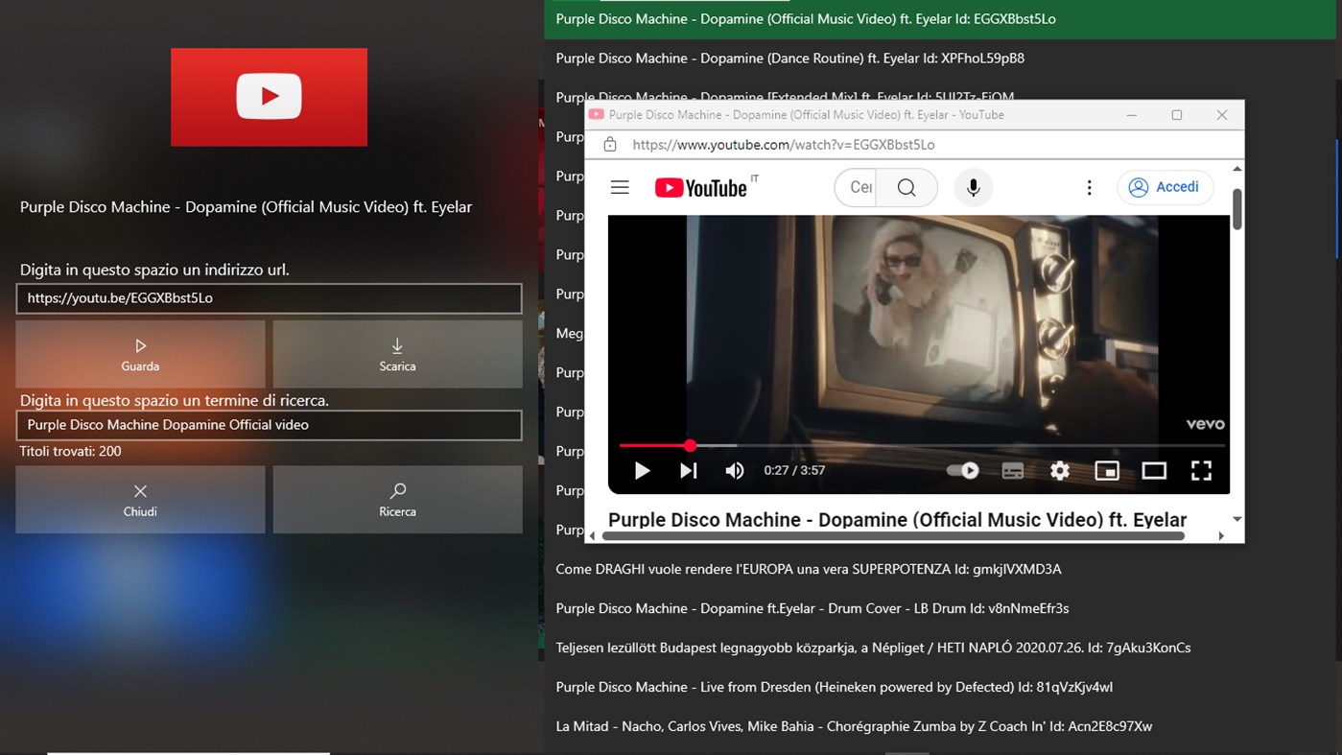Click YouTube logo in popup window
The width and height of the screenshot is (1342, 755).
tap(701, 188)
